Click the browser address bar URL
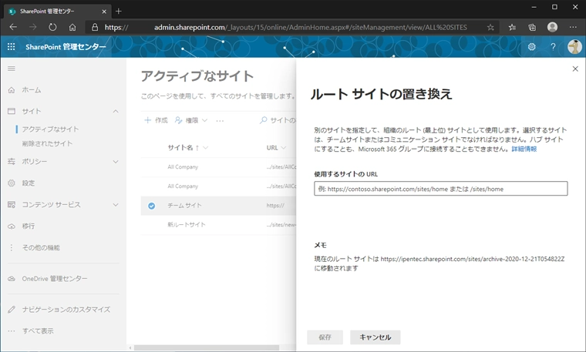The width and height of the screenshot is (586, 352). [x=285, y=27]
